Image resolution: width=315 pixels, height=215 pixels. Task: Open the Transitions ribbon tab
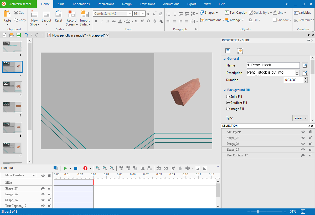coord(147,4)
